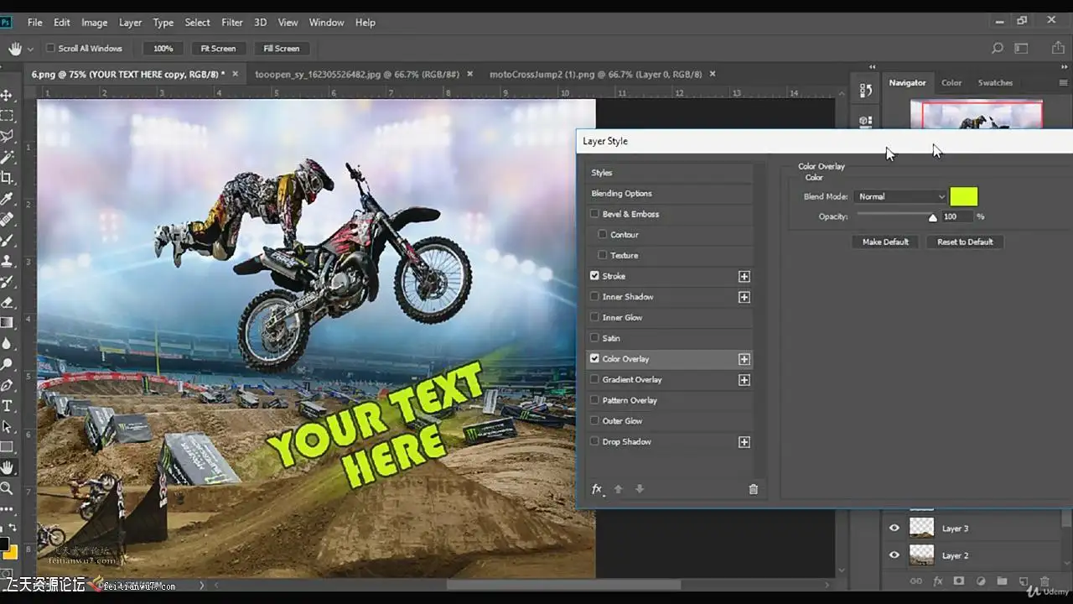
Task: Select the Type tool in toolbar
Action: [8, 406]
